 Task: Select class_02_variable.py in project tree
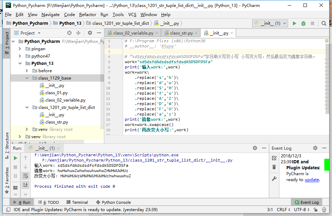pos(65,100)
